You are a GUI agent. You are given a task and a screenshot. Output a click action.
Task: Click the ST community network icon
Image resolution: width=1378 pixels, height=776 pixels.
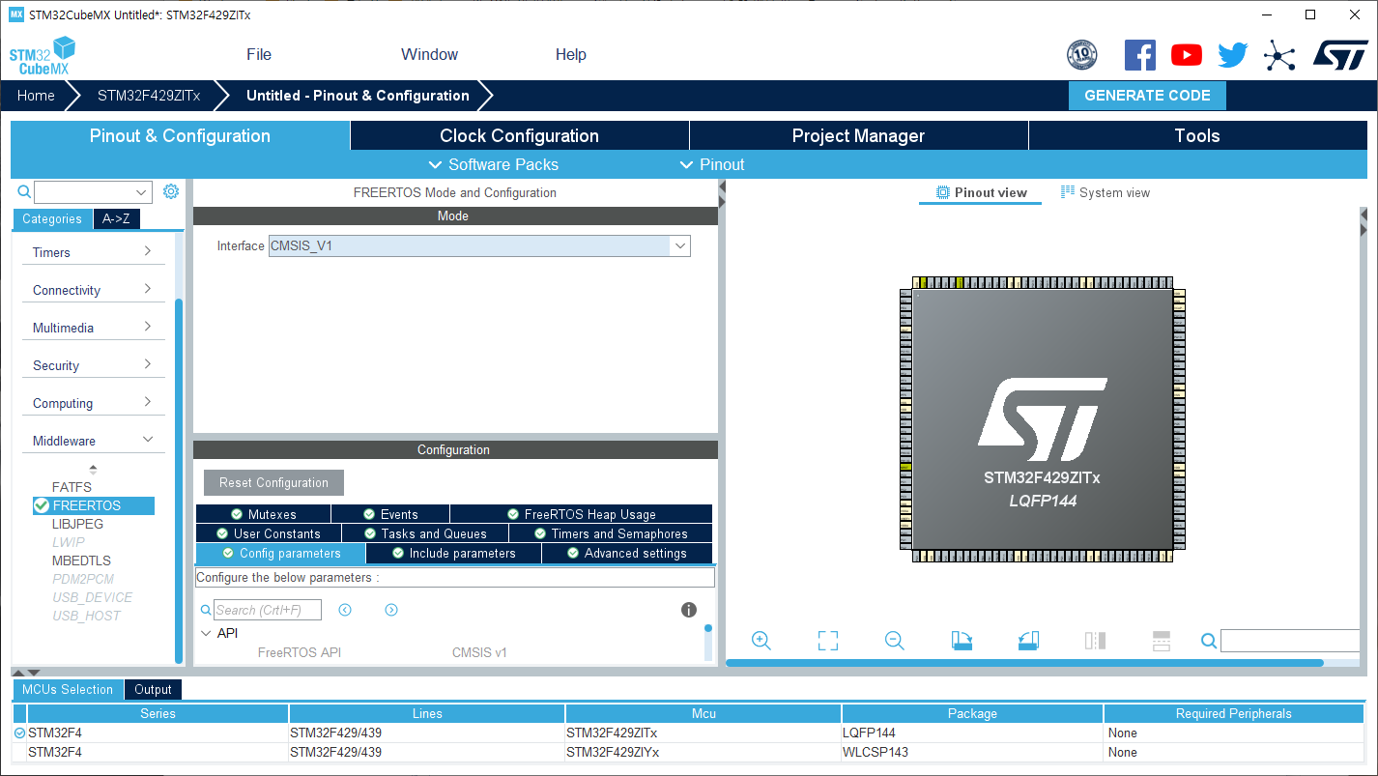click(x=1279, y=55)
